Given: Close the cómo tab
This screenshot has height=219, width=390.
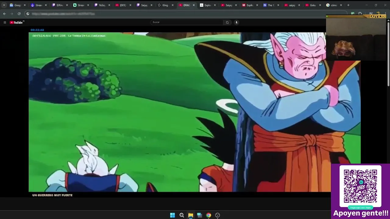Looking at the screenshot, I should coord(341,5).
